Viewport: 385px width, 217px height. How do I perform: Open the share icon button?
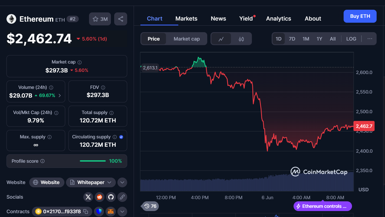[x=121, y=19]
